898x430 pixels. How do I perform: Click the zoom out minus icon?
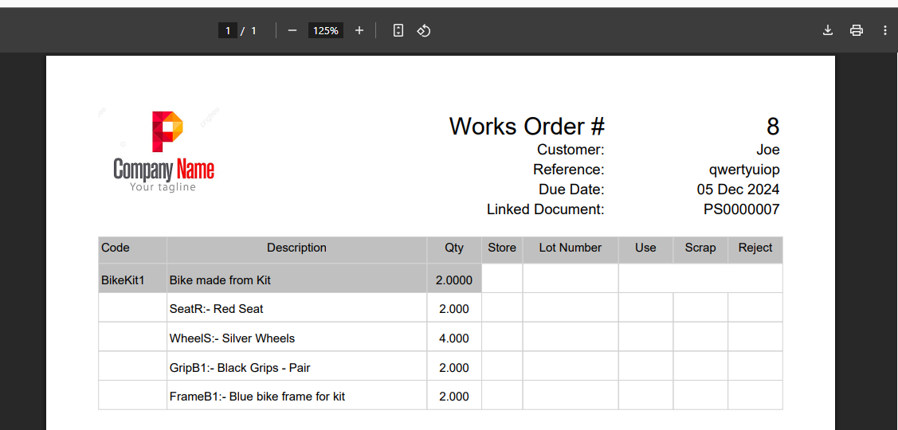[292, 30]
